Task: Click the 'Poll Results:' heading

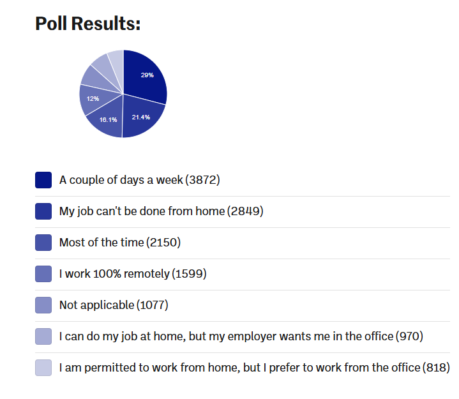Action: (x=87, y=24)
